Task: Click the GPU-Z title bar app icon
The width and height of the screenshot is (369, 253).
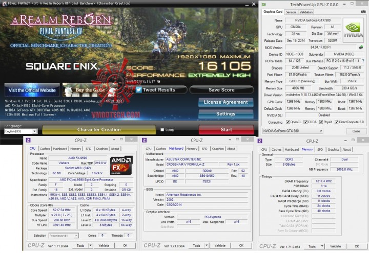Action: 264,4
